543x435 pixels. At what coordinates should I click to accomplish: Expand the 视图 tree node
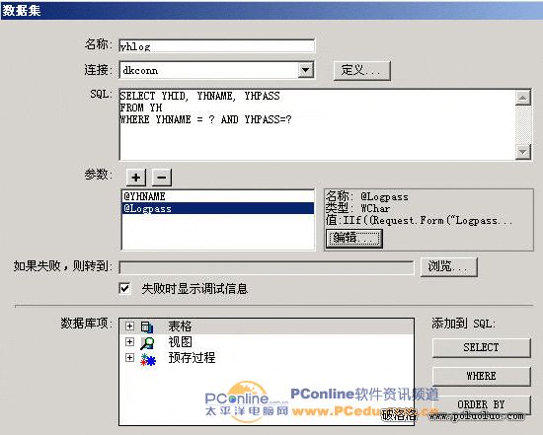129,342
